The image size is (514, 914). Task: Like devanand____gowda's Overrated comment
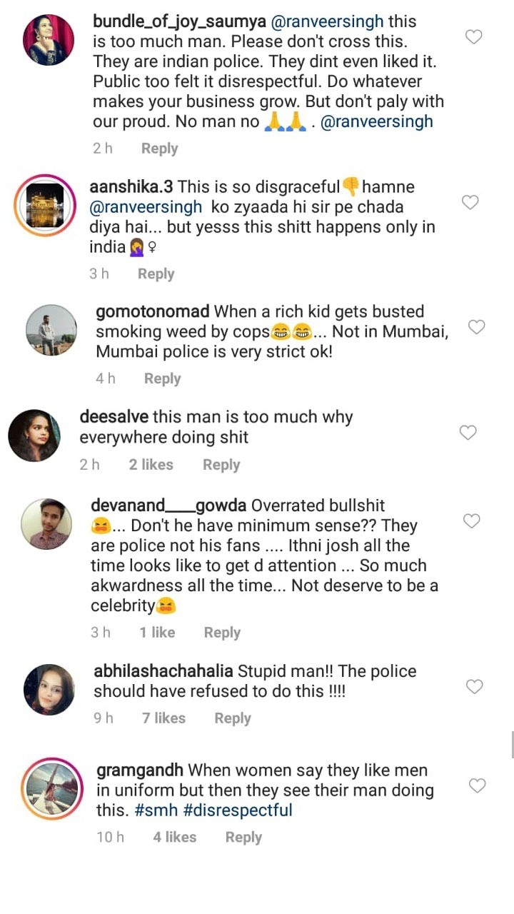click(472, 521)
